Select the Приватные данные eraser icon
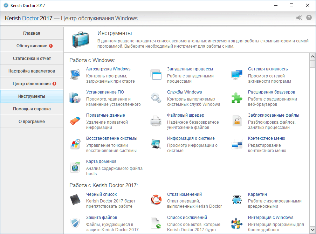Viewport: 316px width, 234px height. (x=75, y=121)
